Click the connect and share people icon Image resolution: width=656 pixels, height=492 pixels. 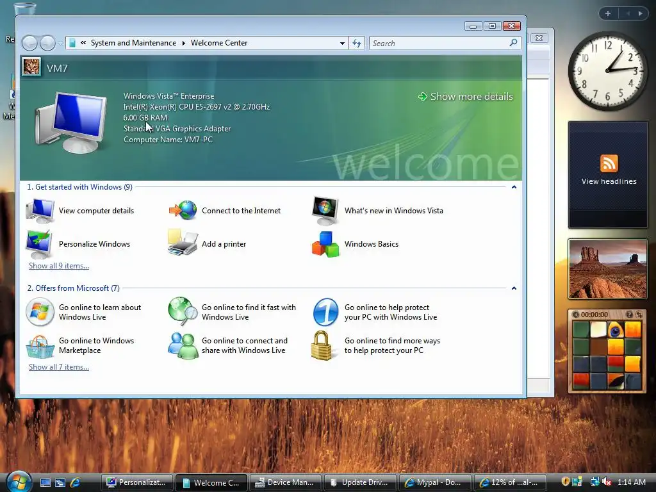[183, 345]
